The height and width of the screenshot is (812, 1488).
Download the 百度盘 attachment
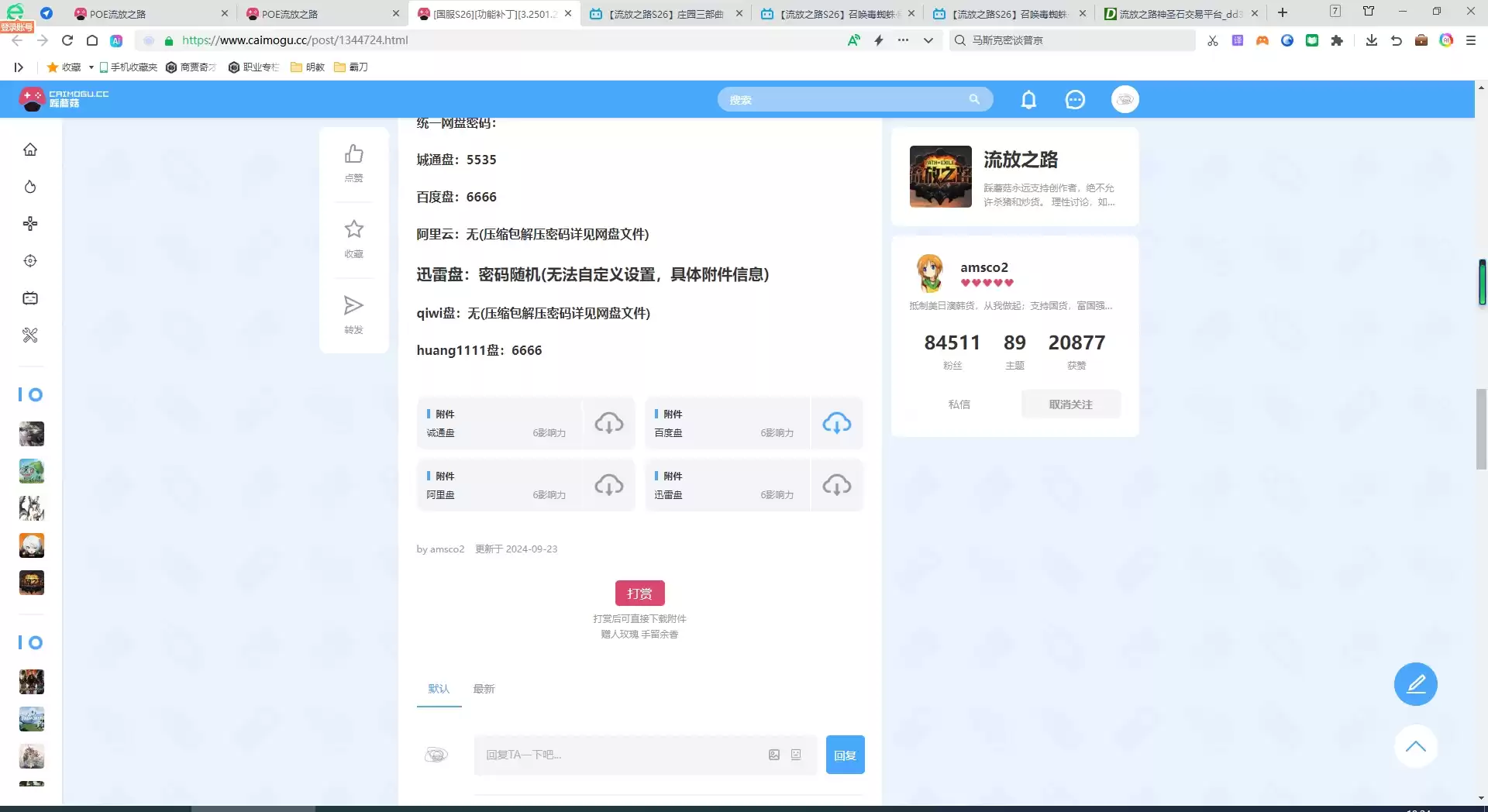[836, 423]
